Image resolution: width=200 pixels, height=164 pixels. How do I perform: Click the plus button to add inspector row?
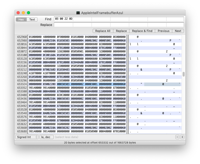tap(182, 137)
